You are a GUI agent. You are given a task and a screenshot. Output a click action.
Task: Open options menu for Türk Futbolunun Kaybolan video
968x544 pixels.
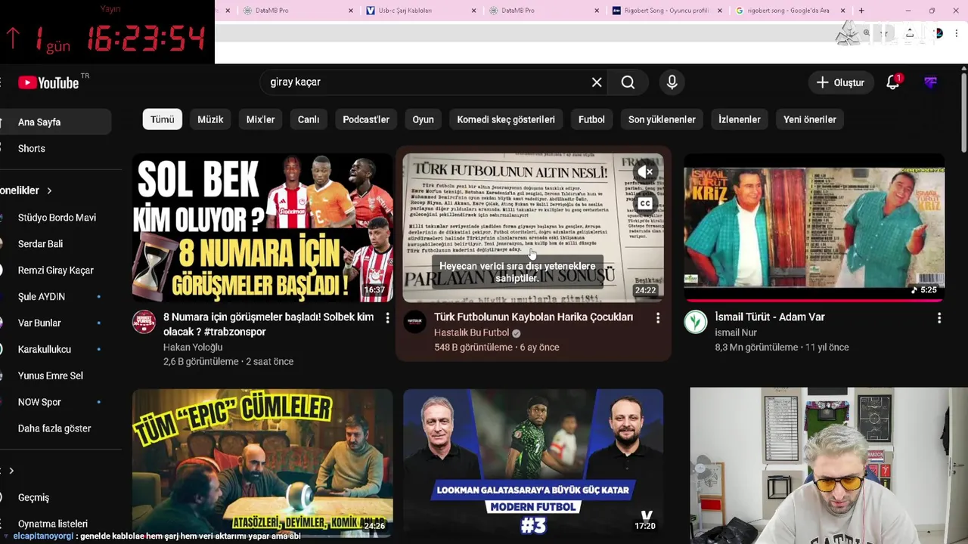(658, 318)
